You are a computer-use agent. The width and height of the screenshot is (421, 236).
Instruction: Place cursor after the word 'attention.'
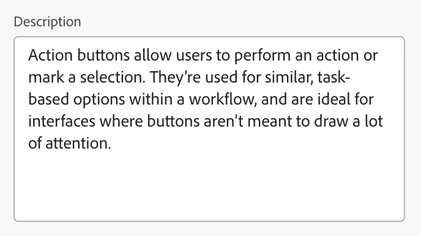click(111, 143)
